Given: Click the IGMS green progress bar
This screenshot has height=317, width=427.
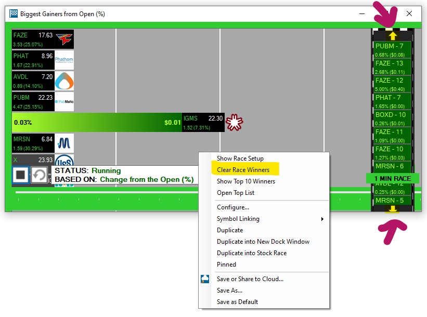Looking at the screenshot, I should [97, 123].
